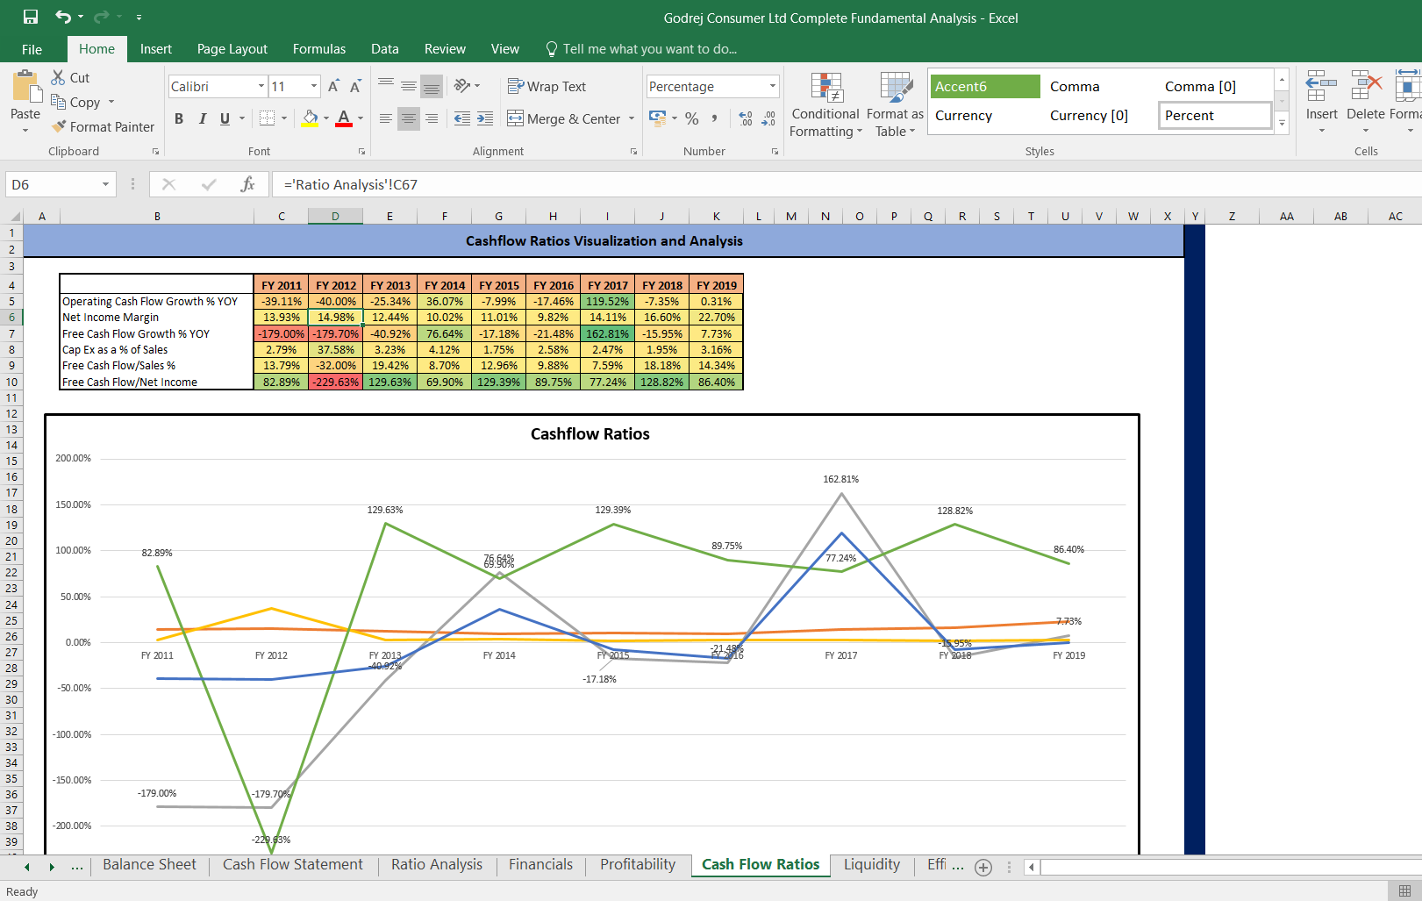Switch to the Insert ribbon tab
This screenshot has height=901, width=1422.
pyautogui.click(x=156, y=49)
